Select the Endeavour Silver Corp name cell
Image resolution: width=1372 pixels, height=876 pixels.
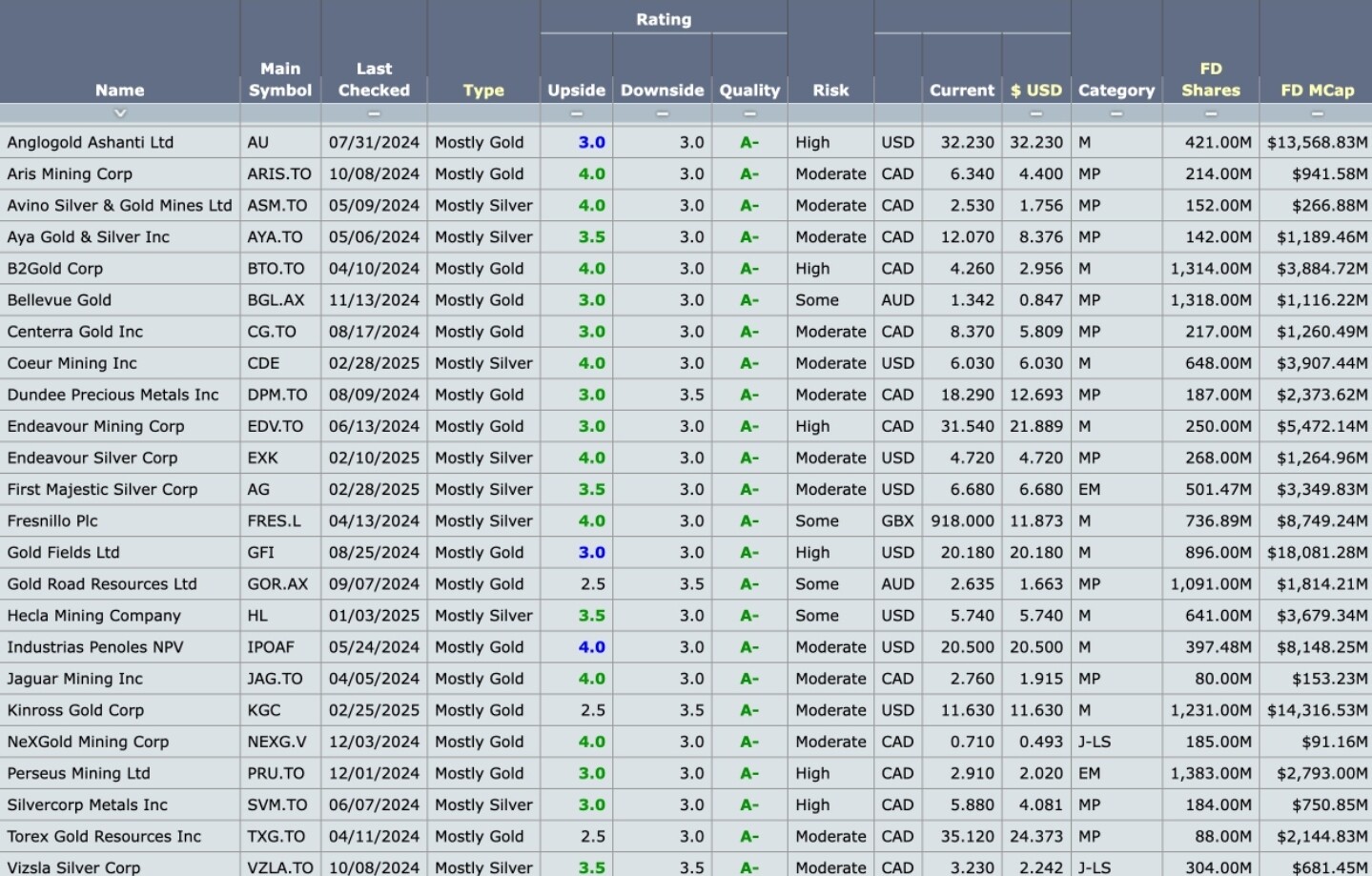coord(92,458)
